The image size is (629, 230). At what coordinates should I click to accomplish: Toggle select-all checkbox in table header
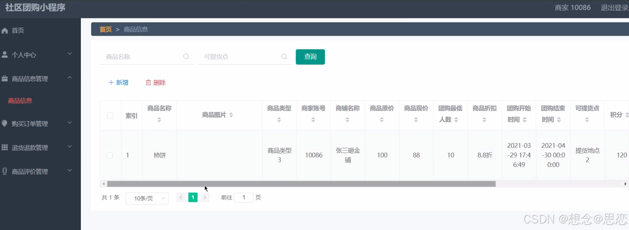110,116
